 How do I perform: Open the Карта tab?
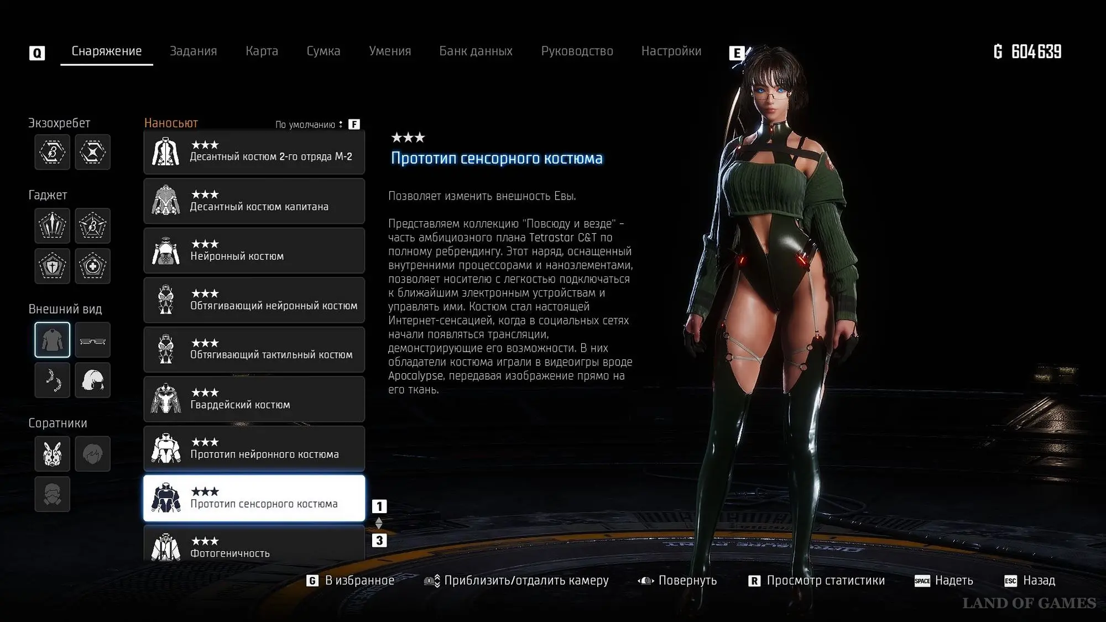pos(262,51)
